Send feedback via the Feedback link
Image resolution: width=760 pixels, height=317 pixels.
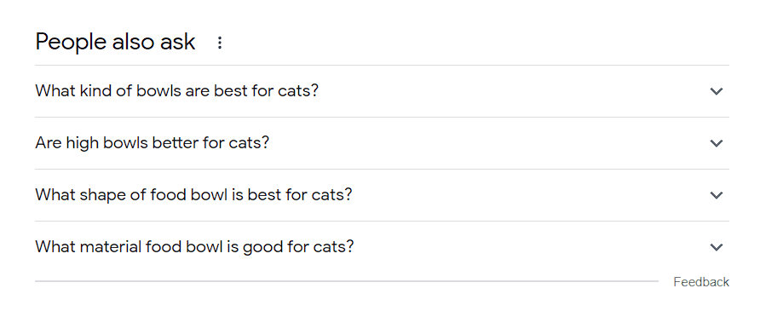(701, 282)
